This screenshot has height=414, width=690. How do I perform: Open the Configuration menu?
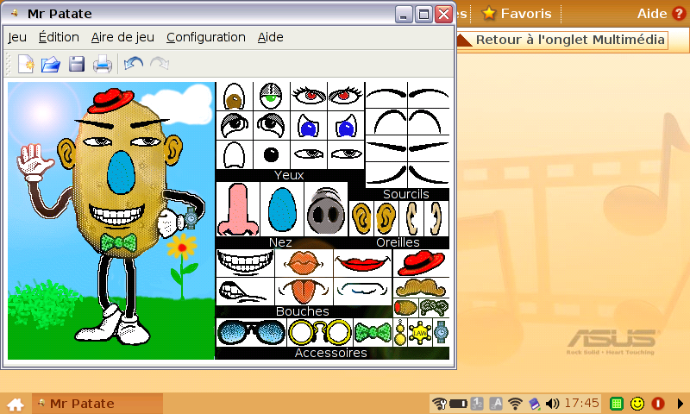pyautogui.click(x=206, y=37)
